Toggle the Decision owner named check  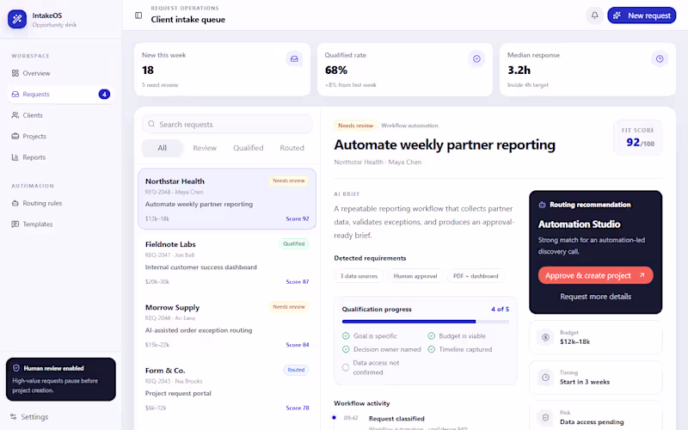[346, 350]
